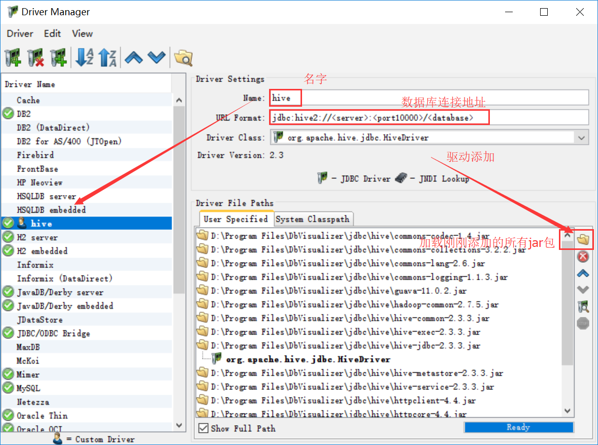Move jar path up in the list
This screenshot has height=445, width=598.
pos(583,273)
